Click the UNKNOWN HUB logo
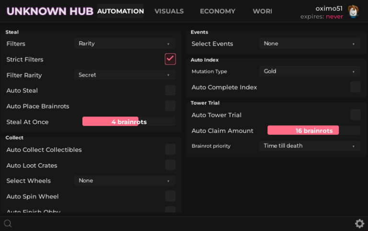This screenshot has height=231, width=368. click(49, 11)
